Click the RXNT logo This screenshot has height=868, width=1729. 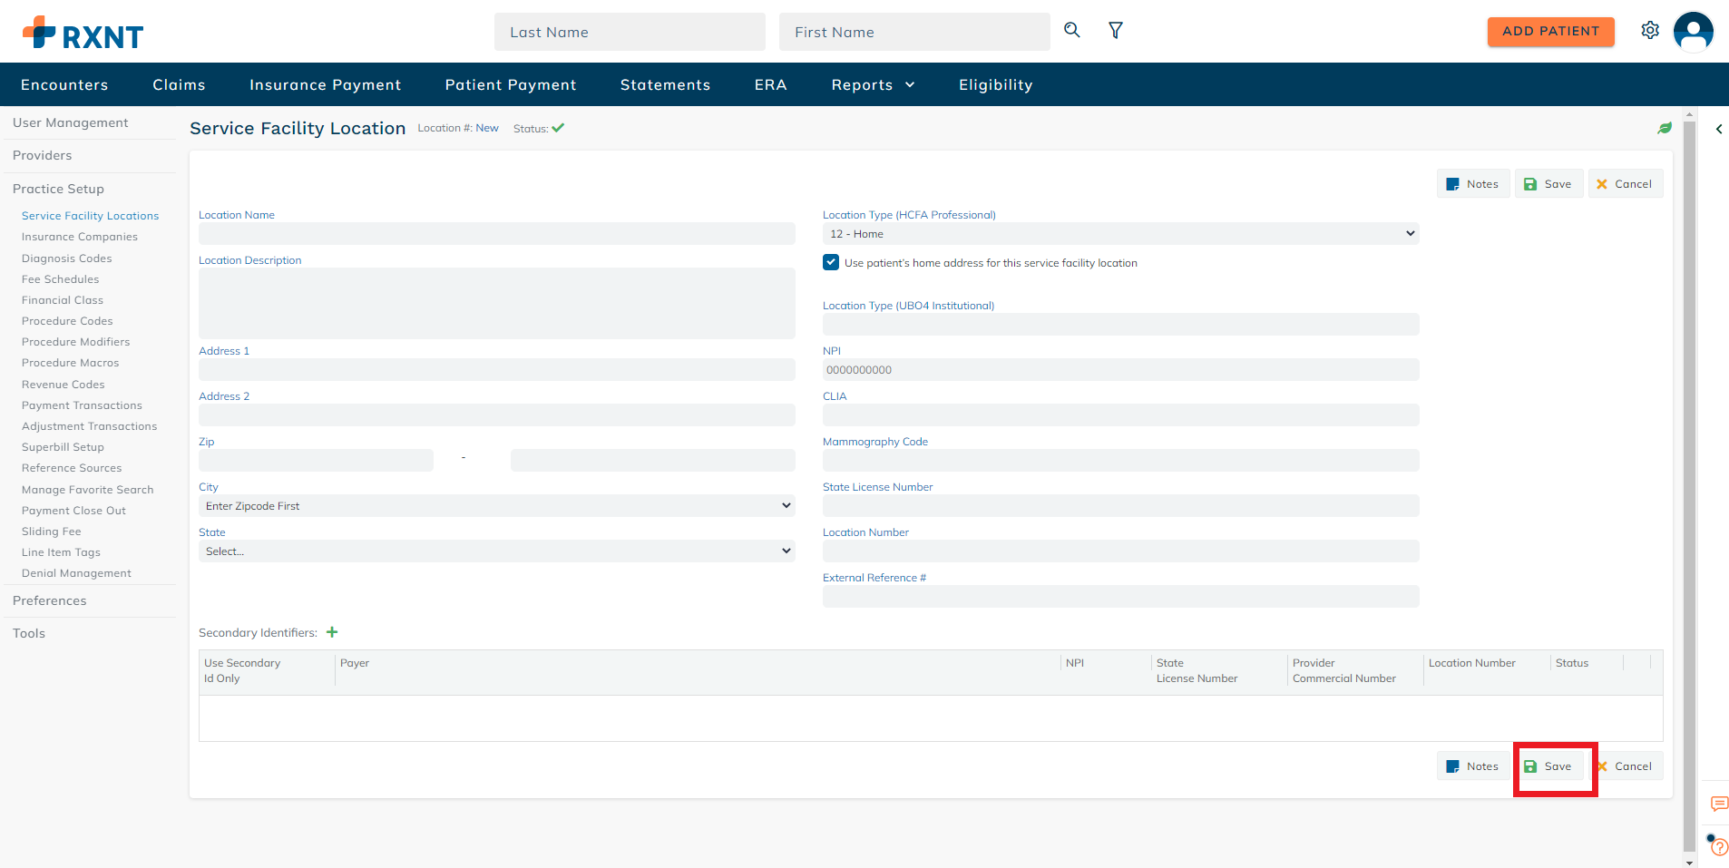pos(83,34)
